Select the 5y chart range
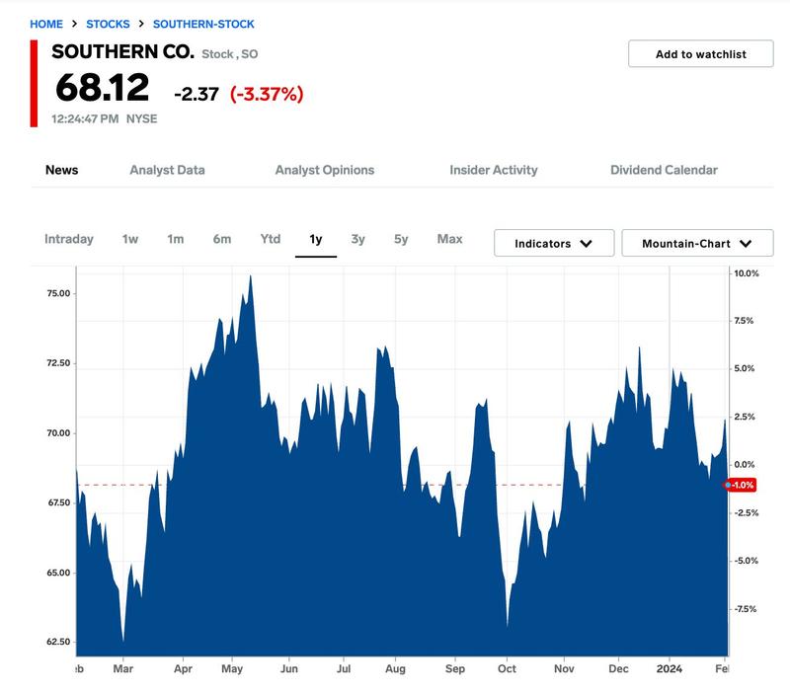This screenshot has height=692, width=790. click(x=401, y=239)
